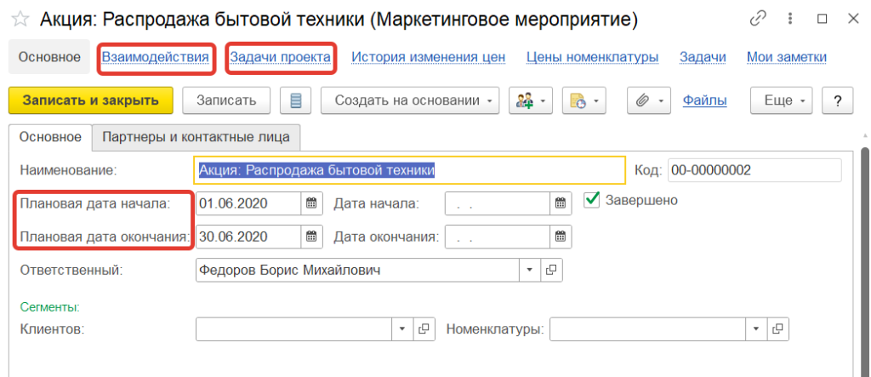Open the Ответственный record in new window
Viewport: 871px width, 377px height.
click(x=551, y=270)
